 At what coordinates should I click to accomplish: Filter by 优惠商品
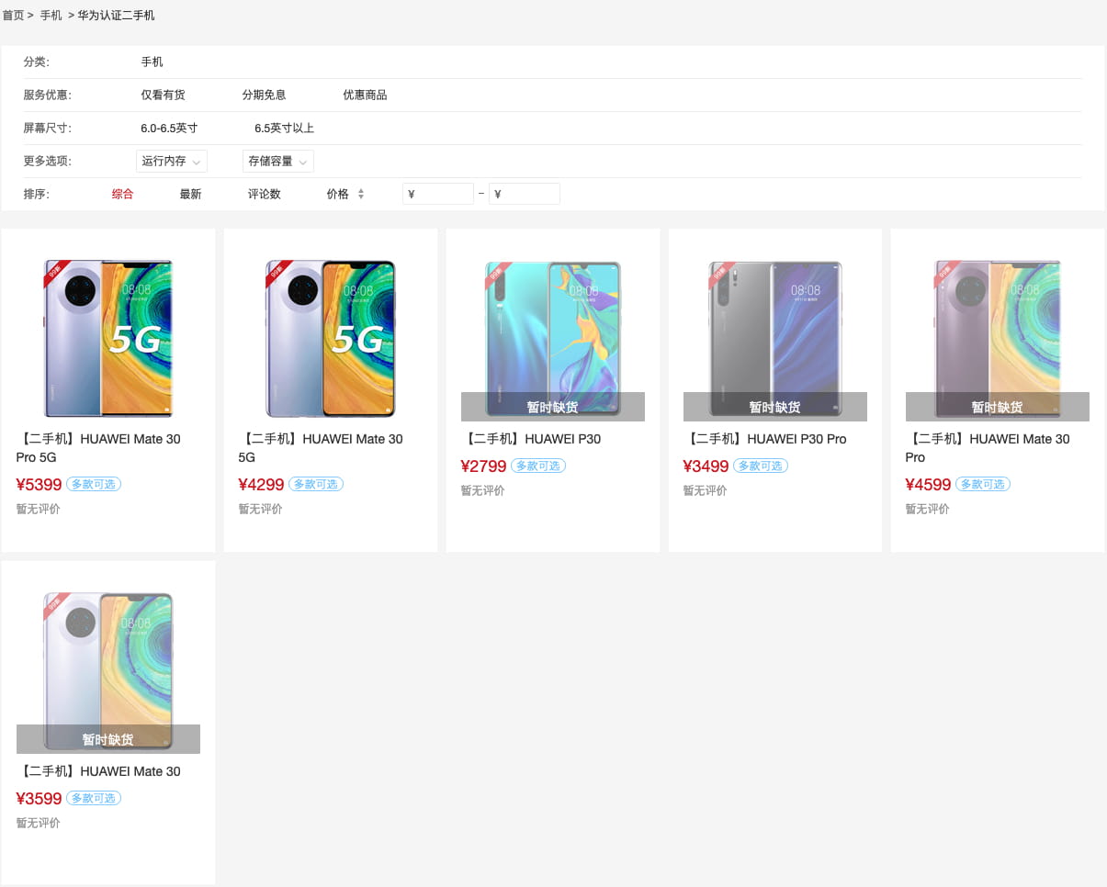click(x=365, y=95)
